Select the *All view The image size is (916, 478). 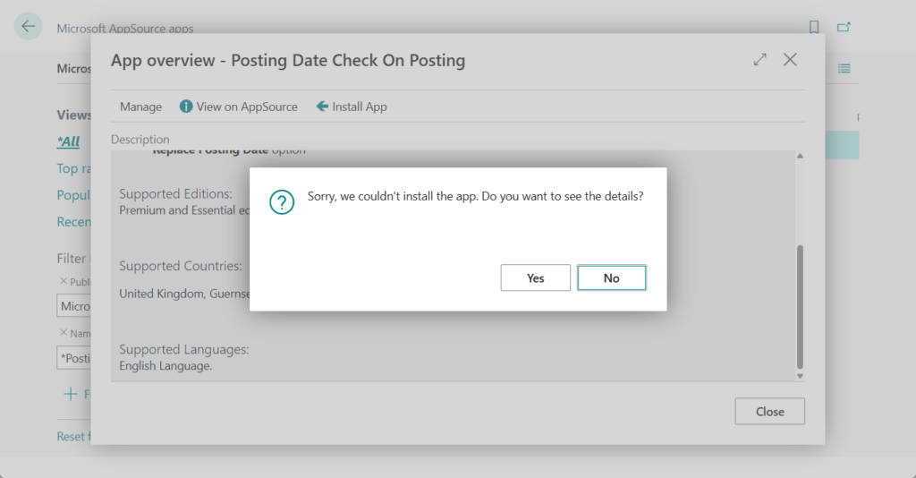pos(69,141)
